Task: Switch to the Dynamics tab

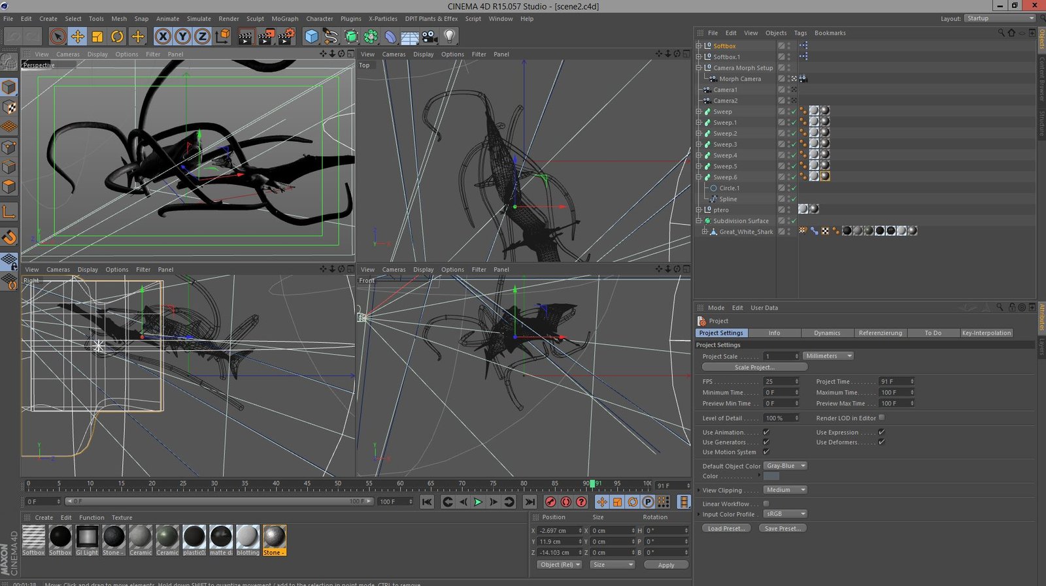Action: [827, 333]
